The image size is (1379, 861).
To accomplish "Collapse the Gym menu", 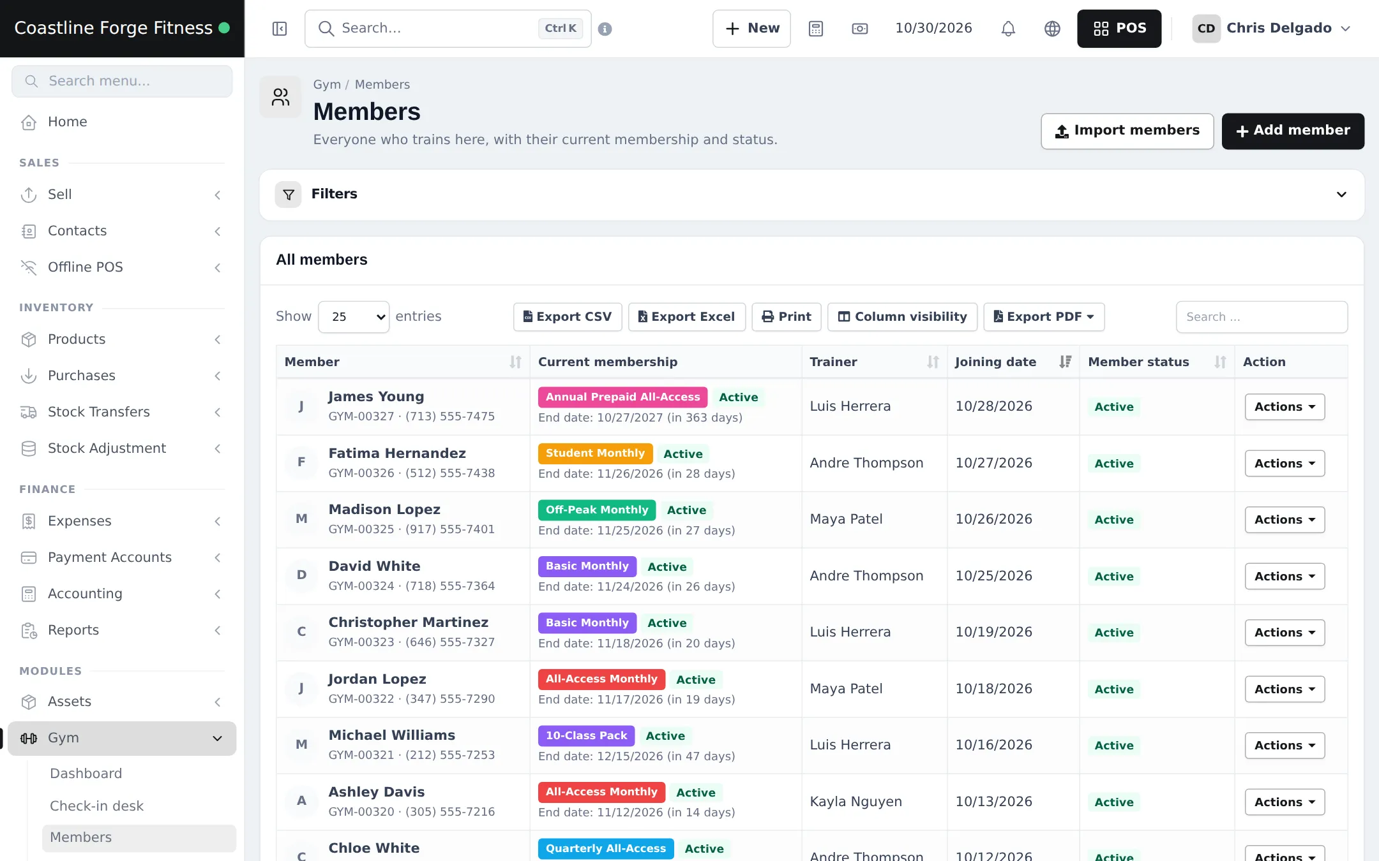I will [x=122, y=739].
